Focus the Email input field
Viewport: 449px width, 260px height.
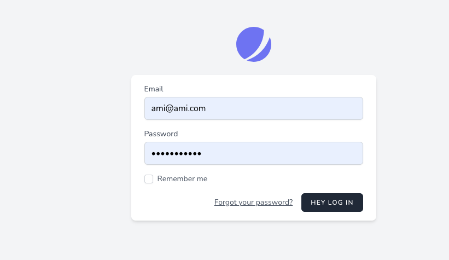tap(254, 108)
